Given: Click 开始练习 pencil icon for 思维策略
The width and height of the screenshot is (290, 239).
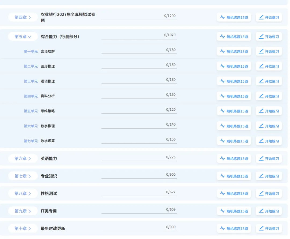Looking at the screenshot, I should pyautogui.click(x=261, y=111).
